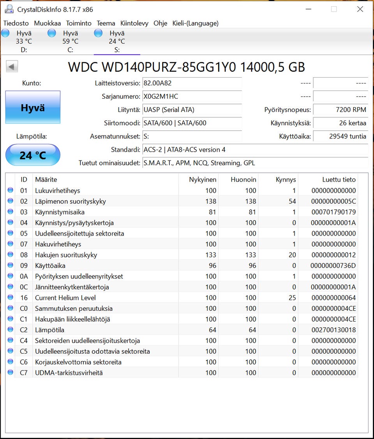Screen dimensions: 374x439
Task: Click the Huonoin column header
Action: click(x=238, y=179)
